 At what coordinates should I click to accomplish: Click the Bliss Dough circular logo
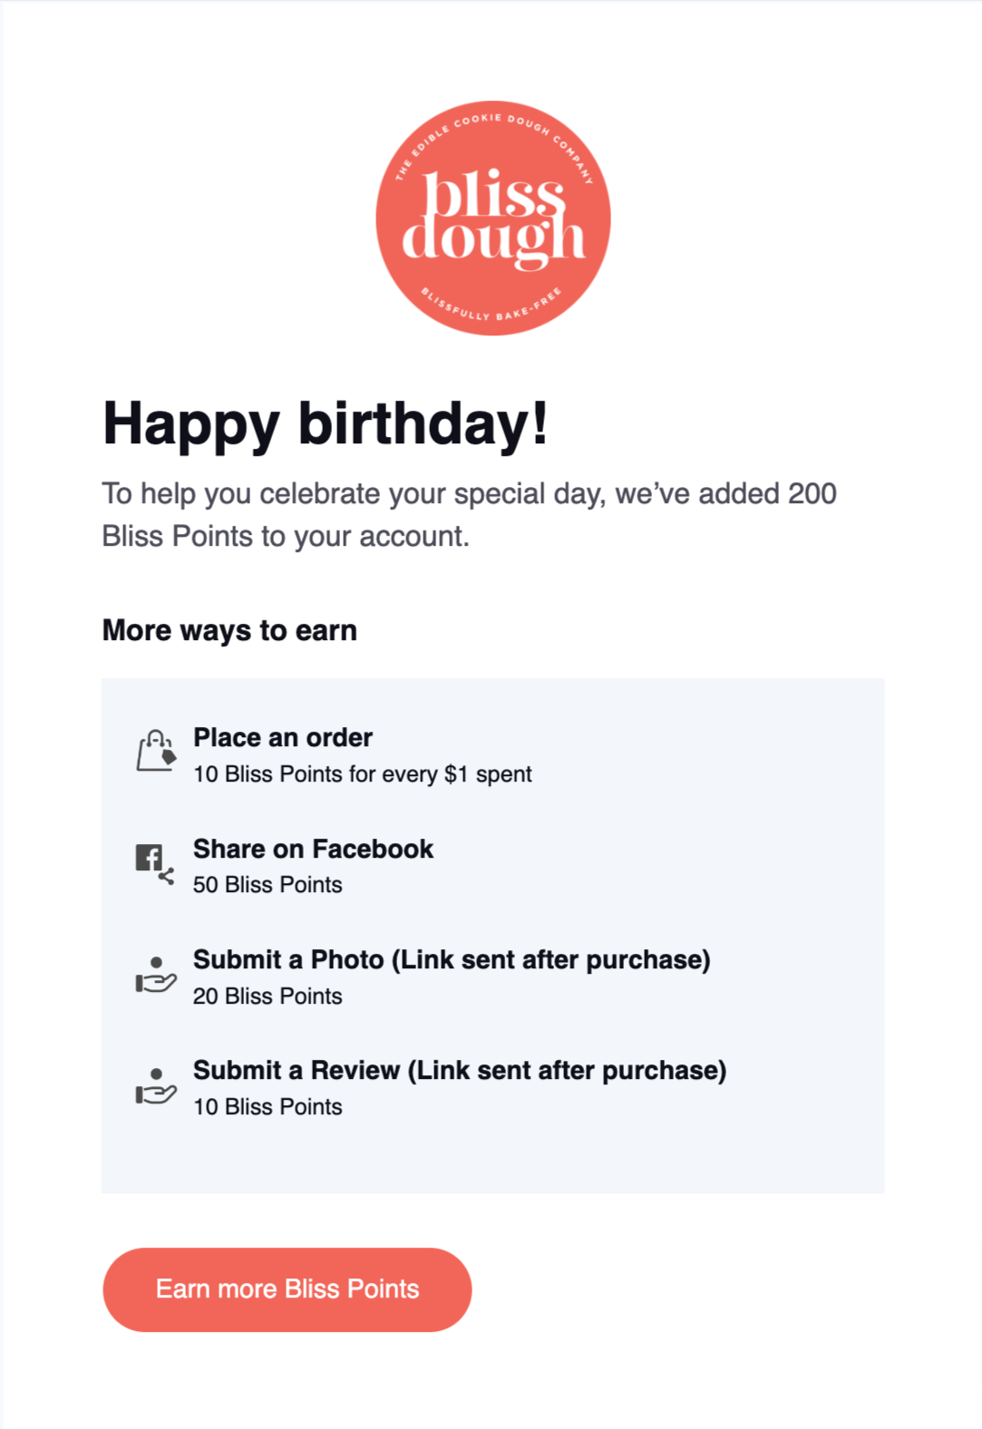click(493, 218)
